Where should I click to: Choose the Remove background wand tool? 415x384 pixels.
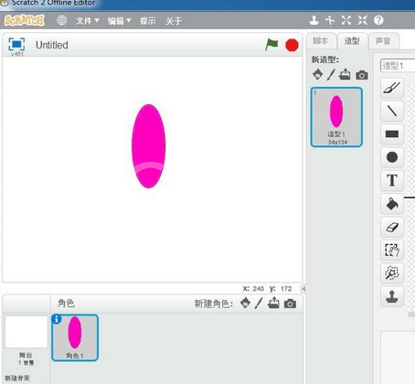[392, 273]
